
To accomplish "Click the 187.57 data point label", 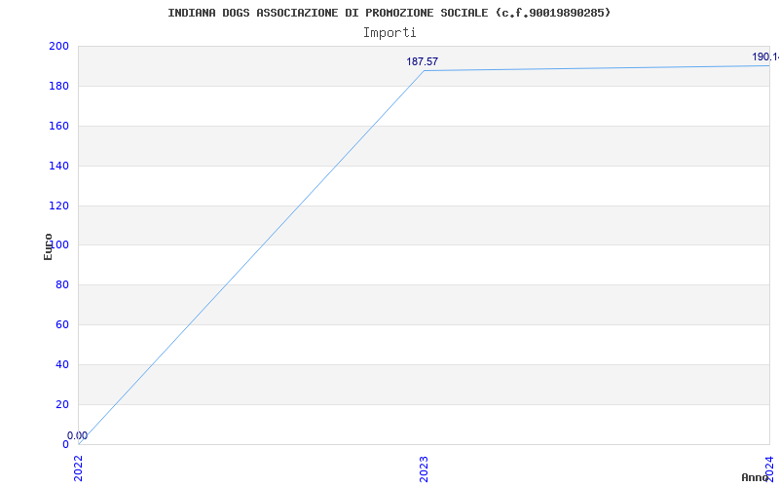I will (x=423, y=61).
